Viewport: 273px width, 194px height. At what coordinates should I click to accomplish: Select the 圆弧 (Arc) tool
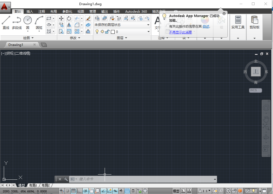point(38,20)
